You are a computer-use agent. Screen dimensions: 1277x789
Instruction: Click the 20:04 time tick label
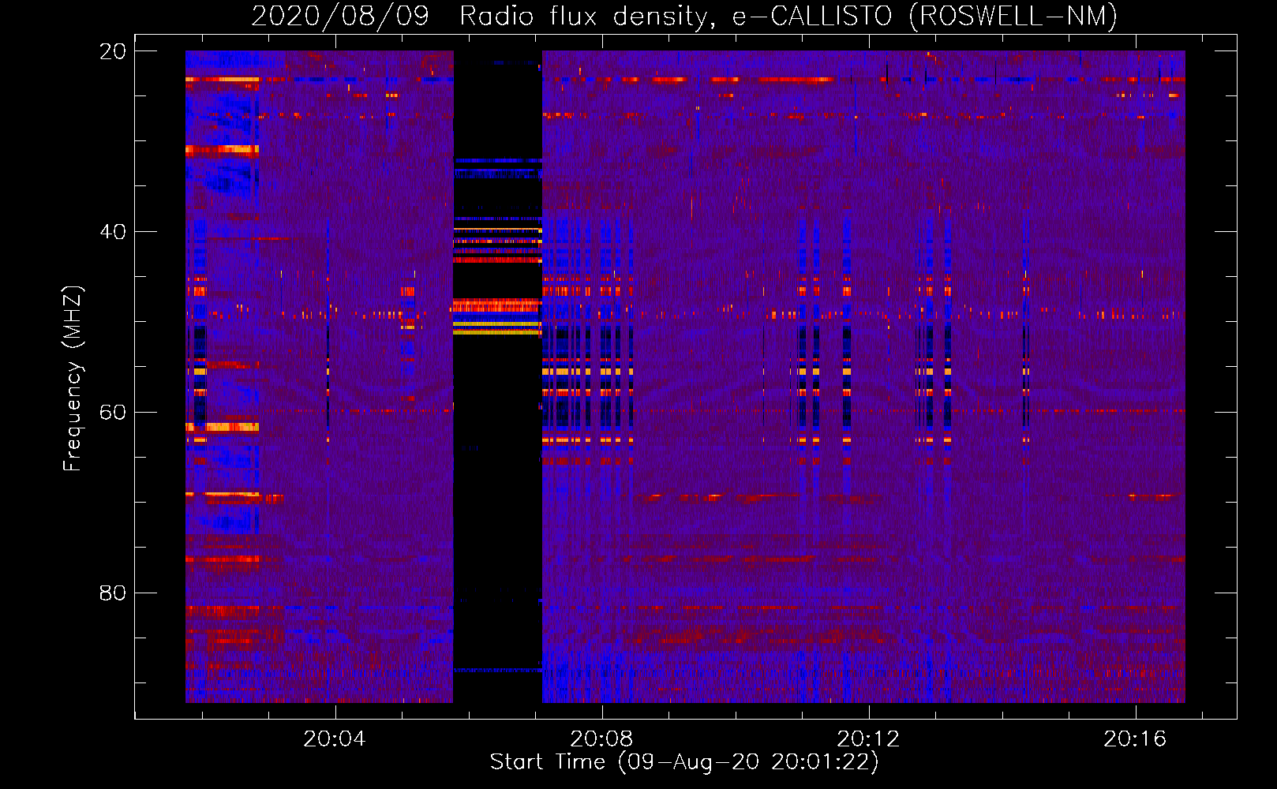[x=335, y=739]
